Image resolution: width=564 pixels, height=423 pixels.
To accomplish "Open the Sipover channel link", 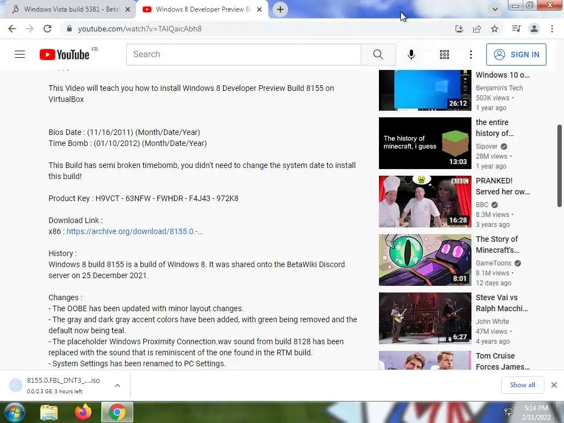I will pos(487,147).
